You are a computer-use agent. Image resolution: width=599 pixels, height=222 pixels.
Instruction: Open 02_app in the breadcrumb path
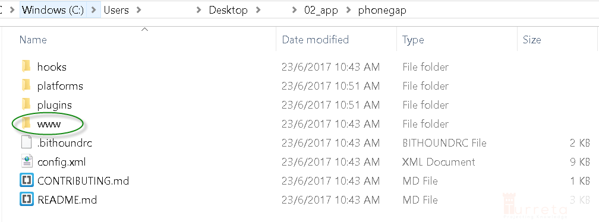click(321, 10)
